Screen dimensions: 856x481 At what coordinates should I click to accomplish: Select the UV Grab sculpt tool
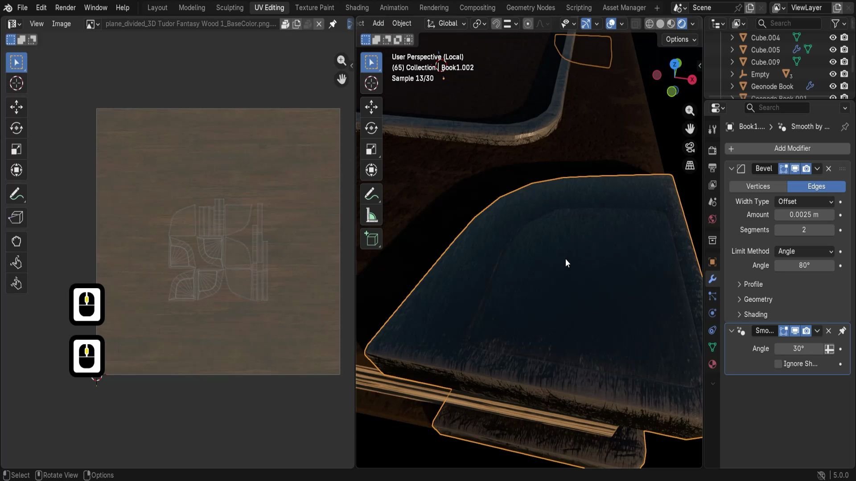pos(16,241)
